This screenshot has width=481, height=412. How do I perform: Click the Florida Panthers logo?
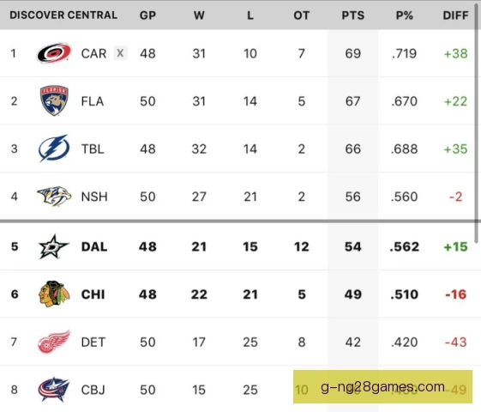tap(54, 100)
